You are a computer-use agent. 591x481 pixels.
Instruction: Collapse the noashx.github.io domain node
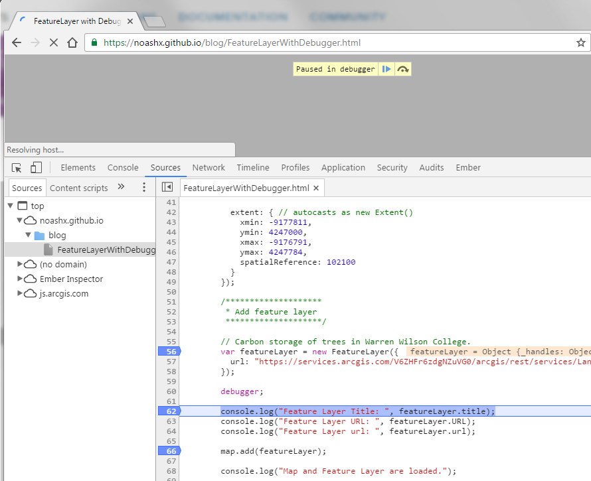(x=19, y=220)
